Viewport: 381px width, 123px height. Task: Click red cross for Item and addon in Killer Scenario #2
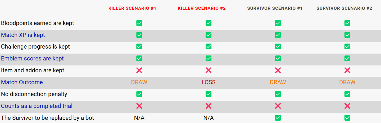208,70
